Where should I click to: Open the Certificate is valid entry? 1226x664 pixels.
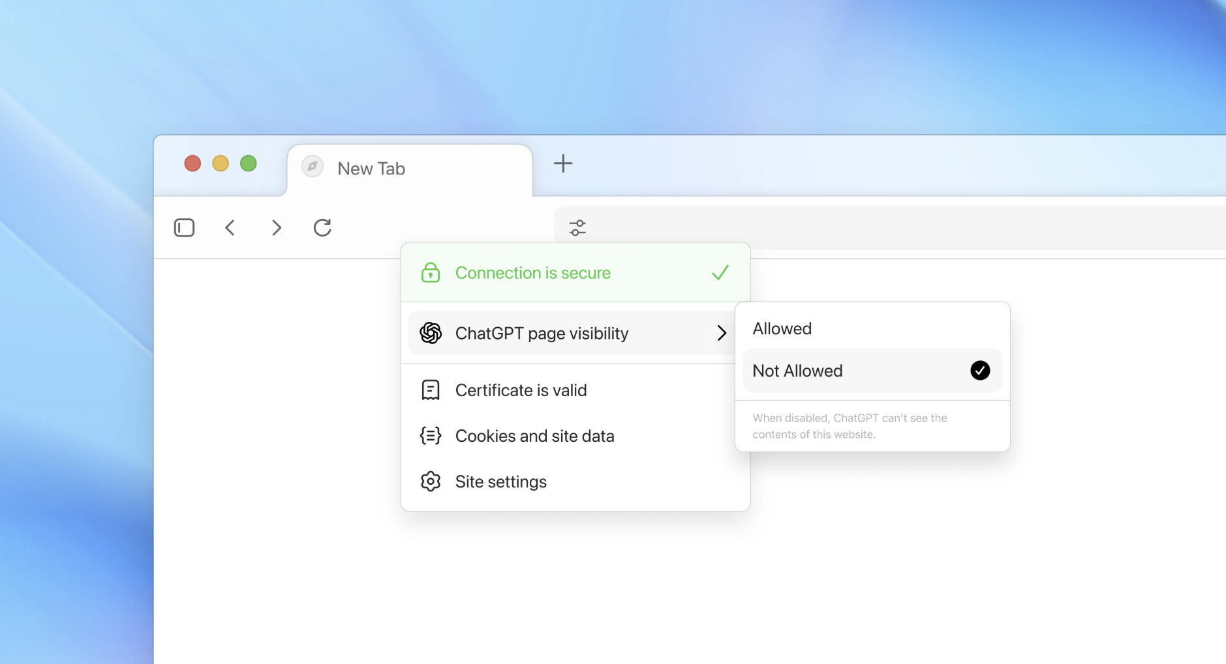coord(521,390)
